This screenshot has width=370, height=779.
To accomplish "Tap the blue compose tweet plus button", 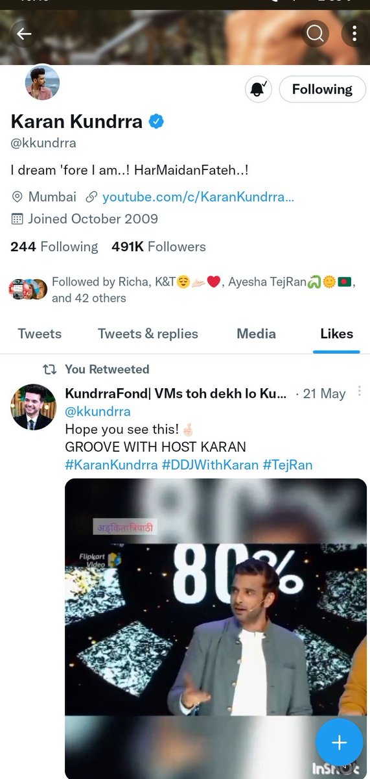I will click(339, 743).
